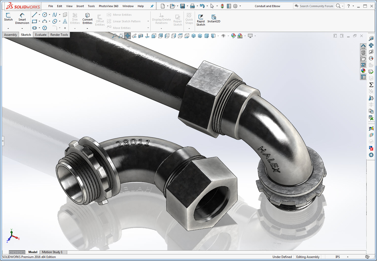The height and width of the screenshot is (261, 377).
Task: Select the Straight Slot sketch tool
Action: (x=34, y=28)
